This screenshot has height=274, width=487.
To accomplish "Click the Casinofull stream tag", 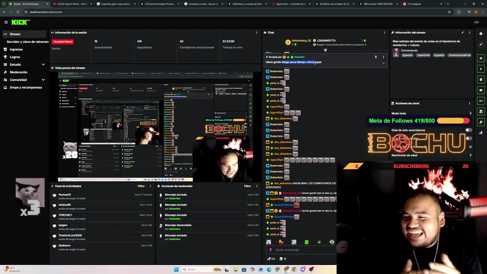I will pyautogui.click(x=423, y=55).
